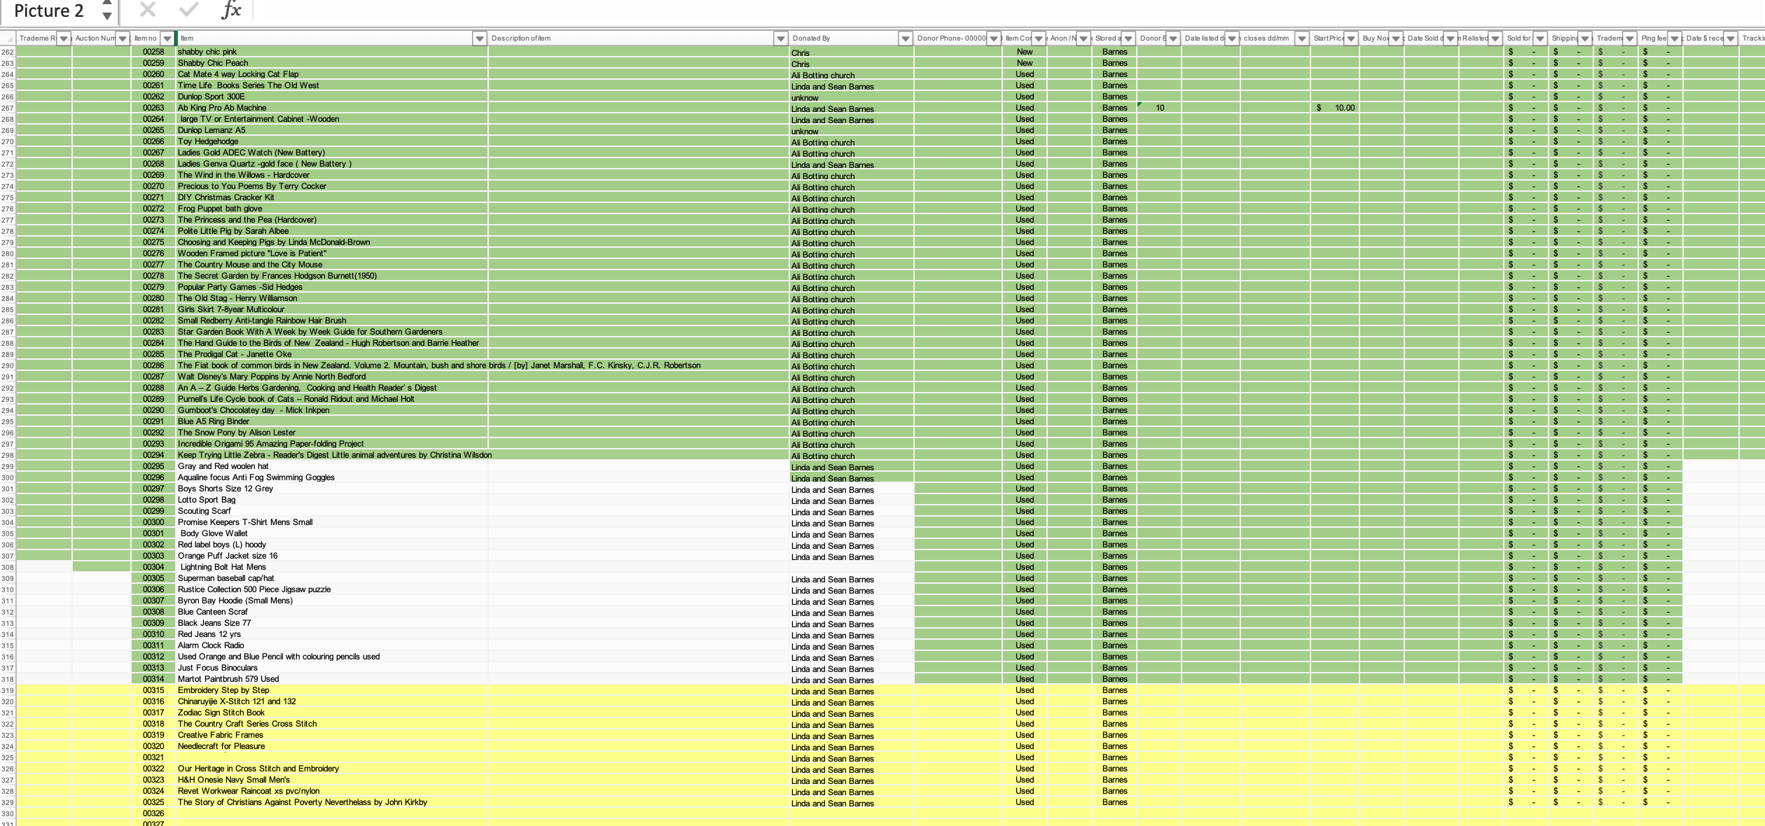
Task: Open the Shipping column filter arrow
Action: (x=1584, y=38)
